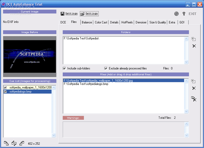Screen dimensions: 204x148
Task: Click the Folders list scroll down arrow
Action: tap(186, 62)
